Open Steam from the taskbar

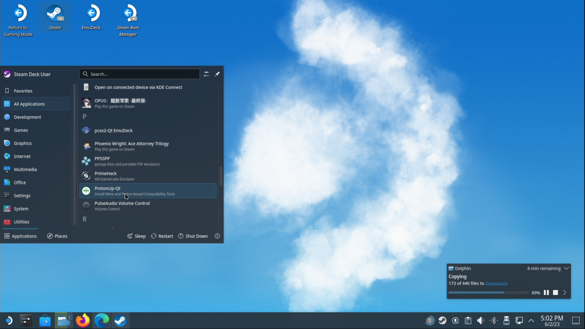[x=120, y=321]
